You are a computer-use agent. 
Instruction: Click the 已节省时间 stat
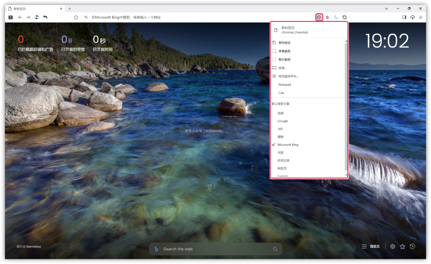(x=103, y=43)
